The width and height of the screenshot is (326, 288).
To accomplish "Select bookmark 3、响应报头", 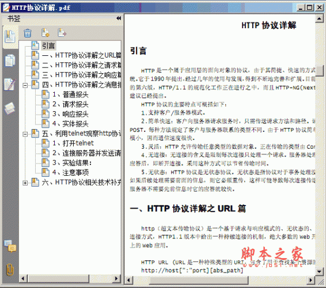I will pyautogui.click(x=70, y=114).
